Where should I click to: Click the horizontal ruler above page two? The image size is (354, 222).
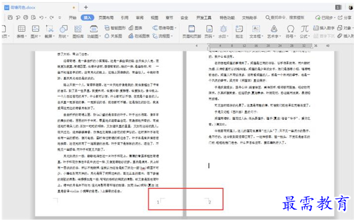[x=260, y=45]
